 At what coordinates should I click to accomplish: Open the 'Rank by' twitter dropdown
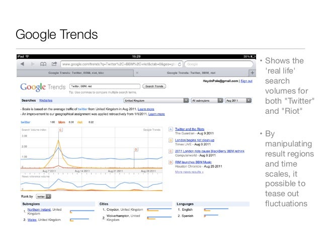(x=44, y=196)
